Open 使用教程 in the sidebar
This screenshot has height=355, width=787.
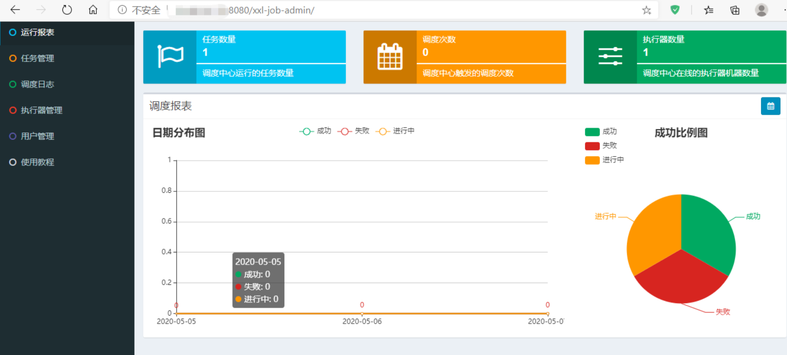point(67,162)
